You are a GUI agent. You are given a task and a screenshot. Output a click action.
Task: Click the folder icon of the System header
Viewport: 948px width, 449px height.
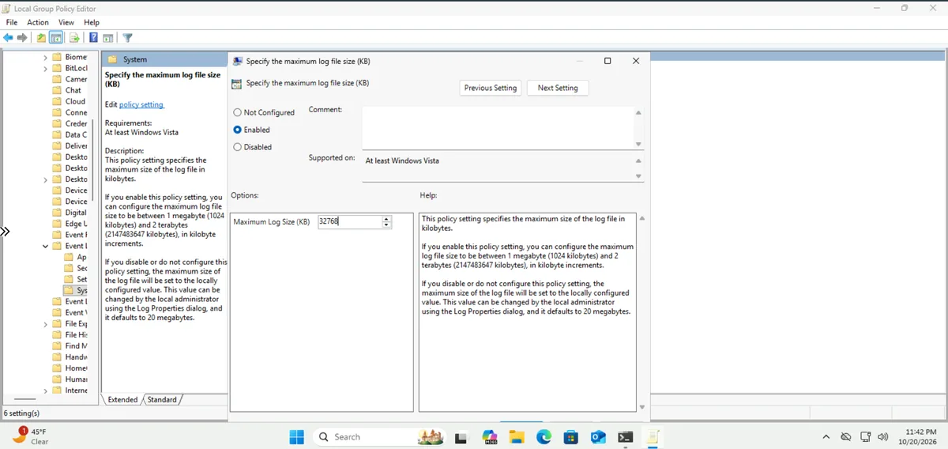(112, 59)
